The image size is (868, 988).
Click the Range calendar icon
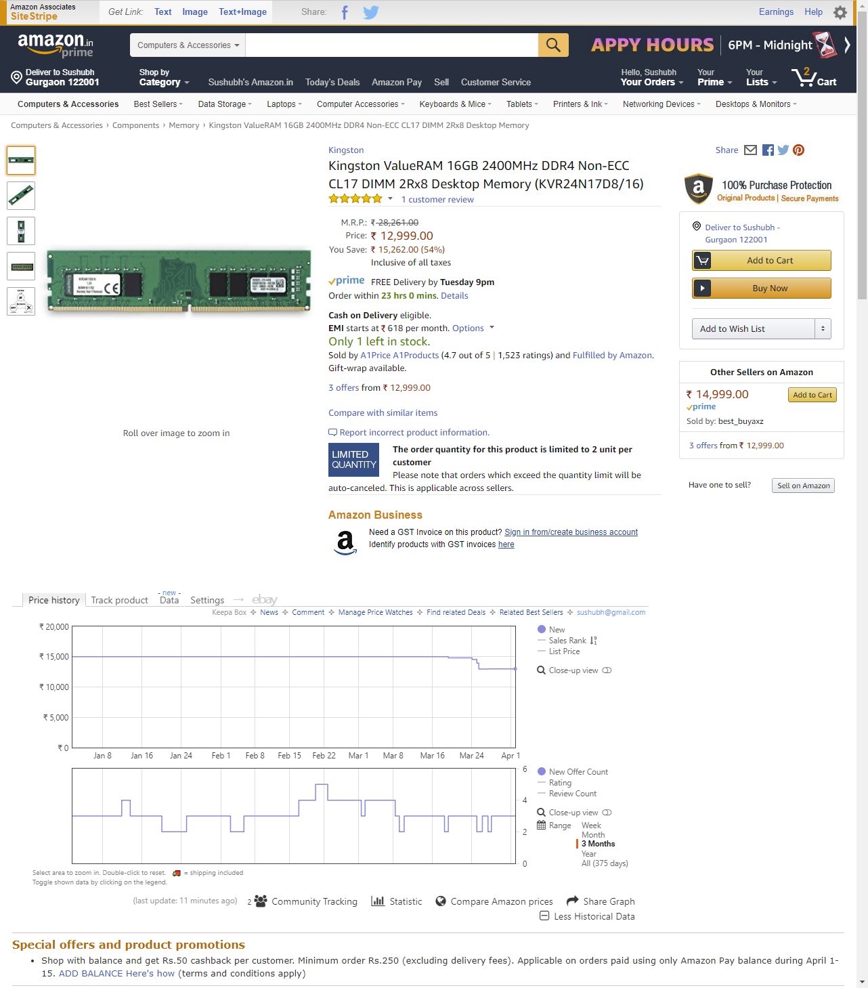pyautogui.click(x=542, y=825)
